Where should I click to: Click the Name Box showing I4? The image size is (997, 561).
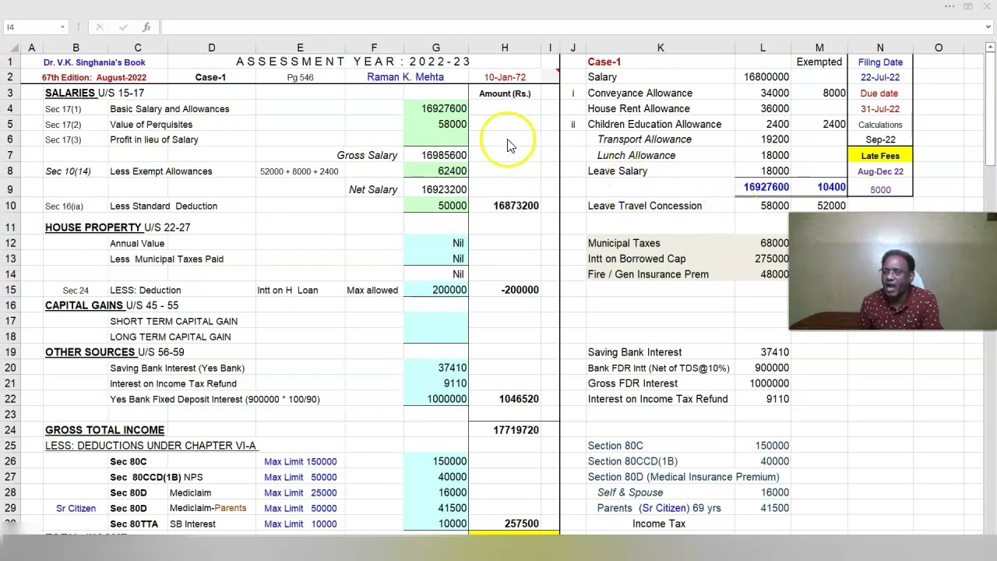click(30, 27)
